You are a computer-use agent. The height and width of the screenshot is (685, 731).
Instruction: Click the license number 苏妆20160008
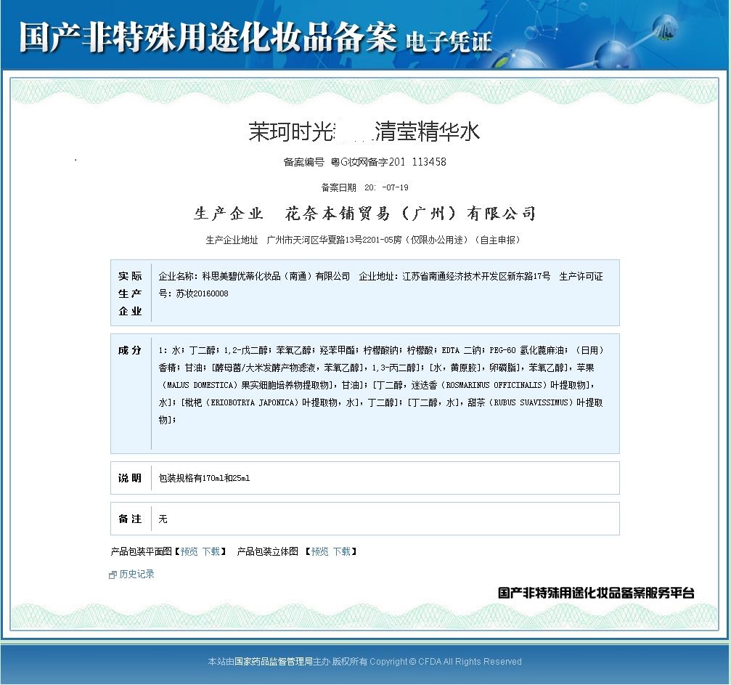tap(203, 293)
